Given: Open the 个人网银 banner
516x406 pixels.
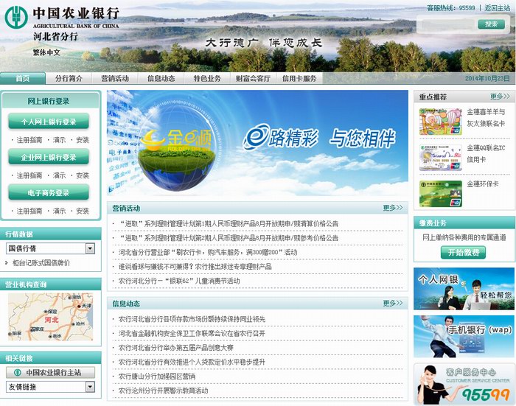Looking at the screenshot, I should (464, 287).
